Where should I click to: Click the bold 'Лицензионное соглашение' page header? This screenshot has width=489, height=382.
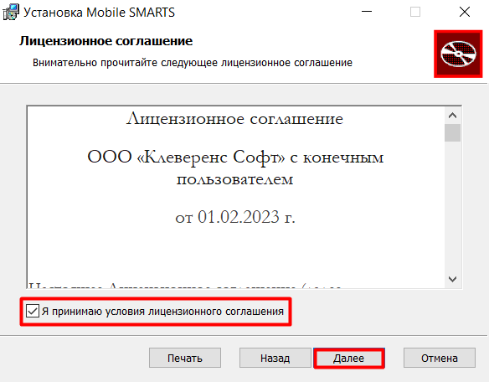tap(106, 41)
